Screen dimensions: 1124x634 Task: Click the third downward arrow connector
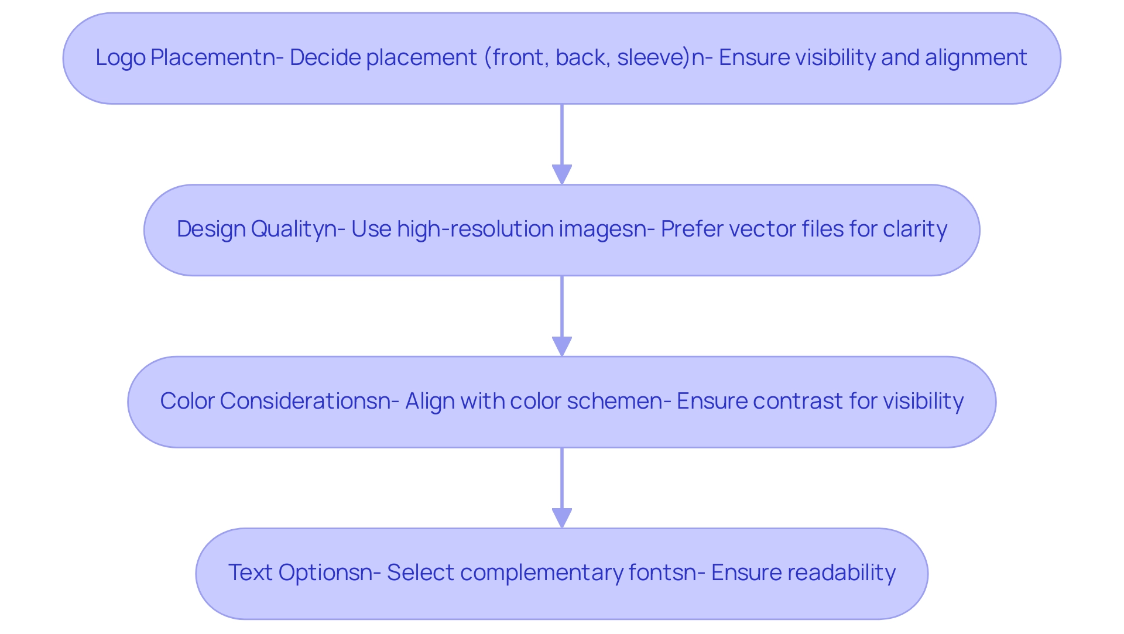[x=561, y=486]
